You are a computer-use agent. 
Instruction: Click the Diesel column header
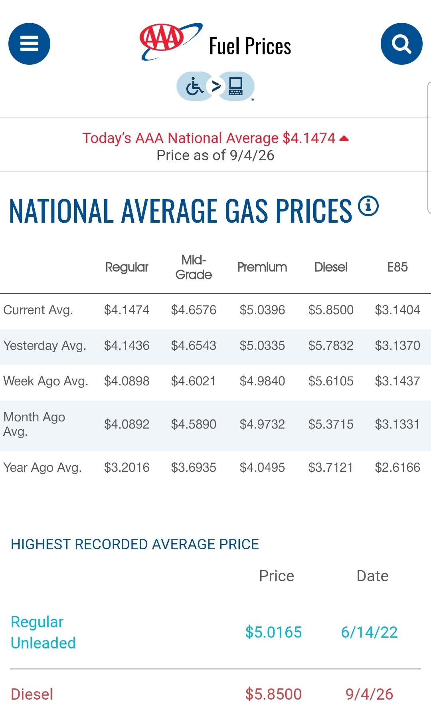[x=331, y=267]
